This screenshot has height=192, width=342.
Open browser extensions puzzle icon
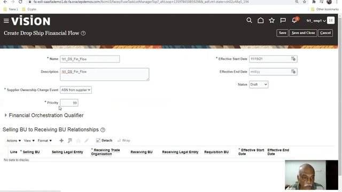tap(314, 2)
